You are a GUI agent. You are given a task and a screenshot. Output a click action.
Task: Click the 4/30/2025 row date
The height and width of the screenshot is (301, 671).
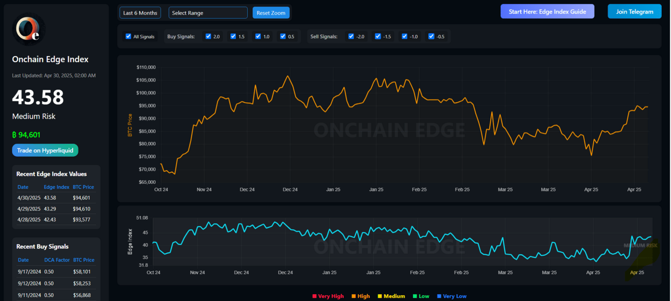coord(29,198)
